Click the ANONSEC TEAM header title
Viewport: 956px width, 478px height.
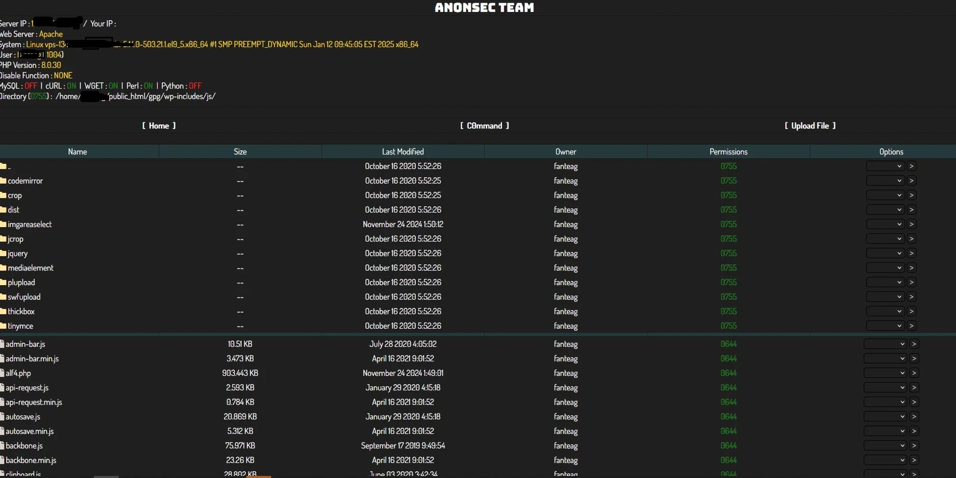pyautogui.click(x=484, y=8)
